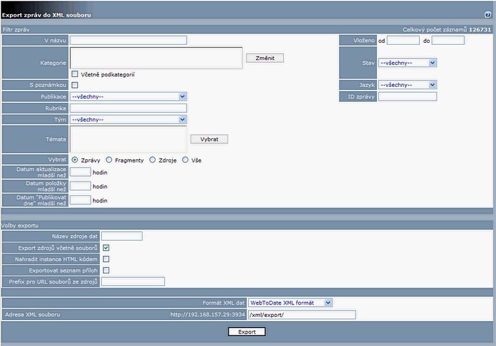Uncheck Export zdrojů včetně souborů
This screenshot has height=346, width=496.
click(x=106, y=248)
